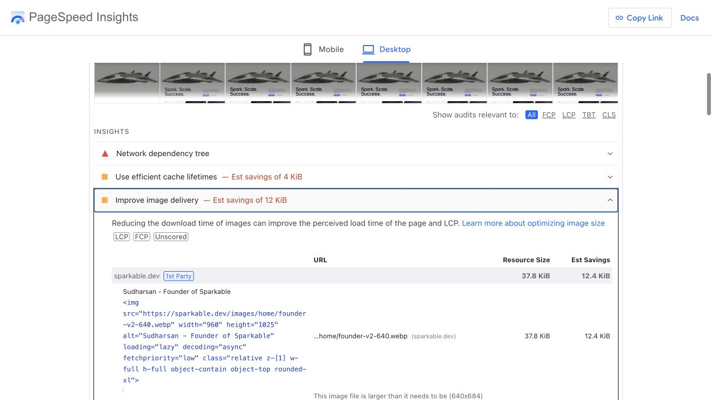Click the Est Savings column header

click(591, 260)
